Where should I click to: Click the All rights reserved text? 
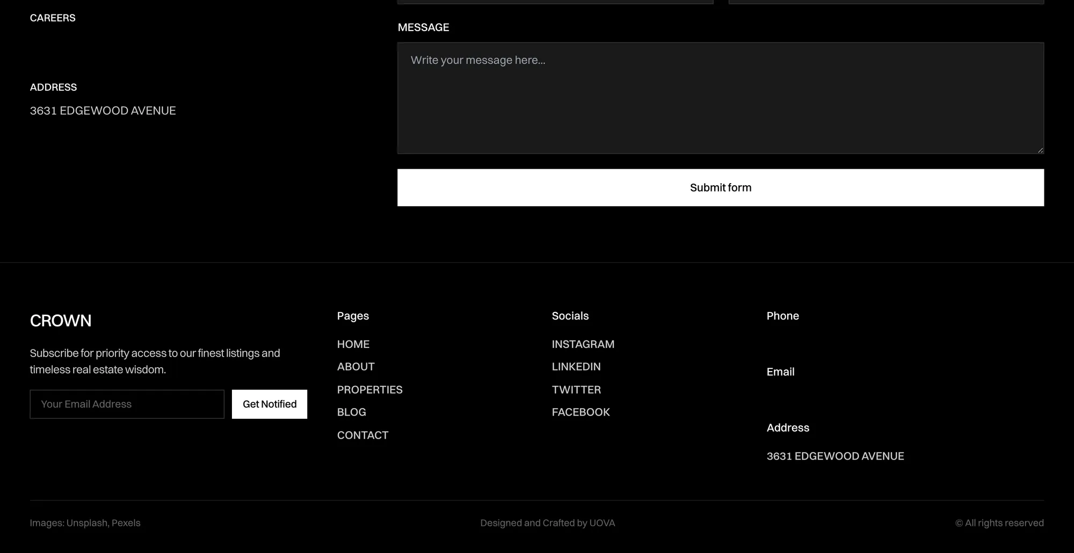pos(999,523)
